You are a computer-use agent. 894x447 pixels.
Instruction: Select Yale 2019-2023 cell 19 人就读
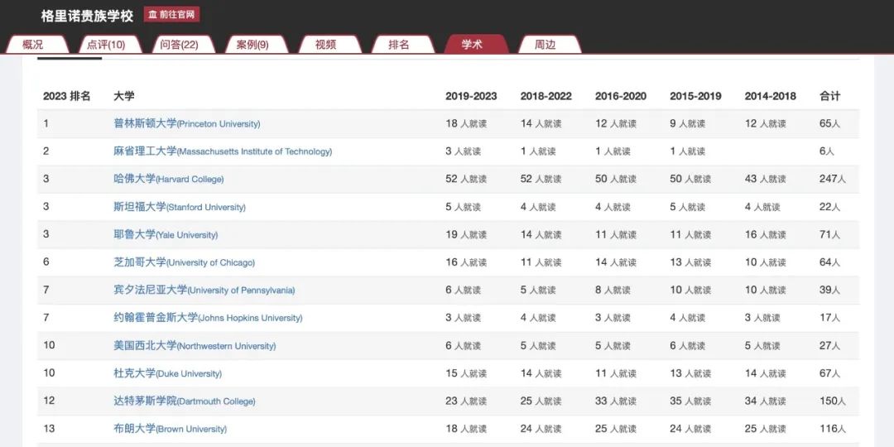click(466, 234)
